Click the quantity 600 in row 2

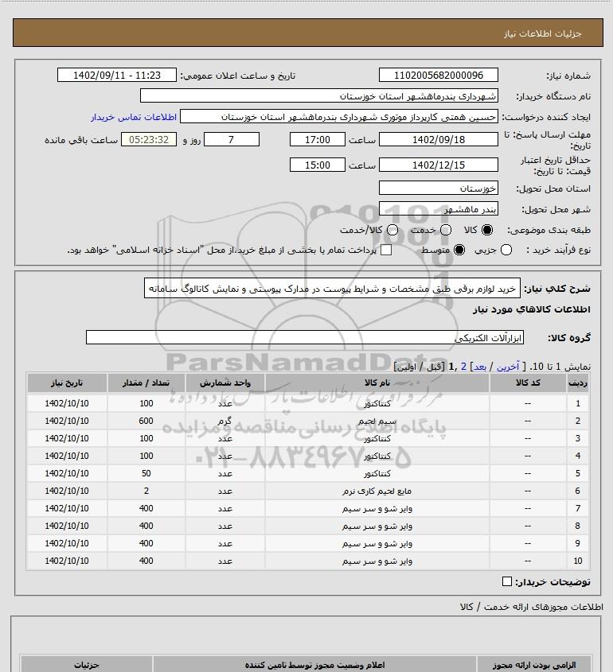tap(146, 421)
